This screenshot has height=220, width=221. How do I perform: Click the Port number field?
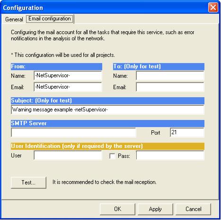tap(187, 132)
